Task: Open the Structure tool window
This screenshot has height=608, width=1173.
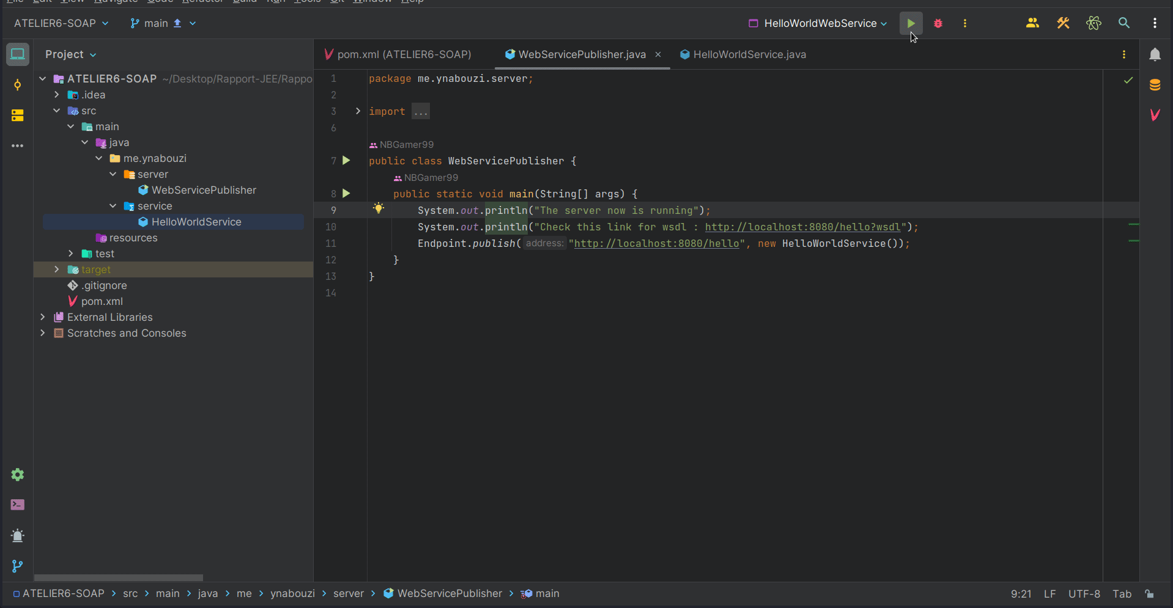Action: pyautogui.click(x=18, y=115)
